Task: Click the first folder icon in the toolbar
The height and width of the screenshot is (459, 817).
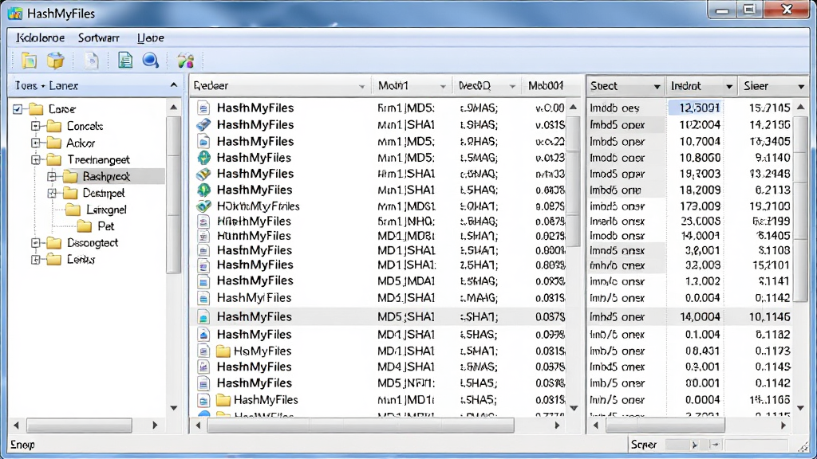Action: pyautogui.click(x=30, y=61)
